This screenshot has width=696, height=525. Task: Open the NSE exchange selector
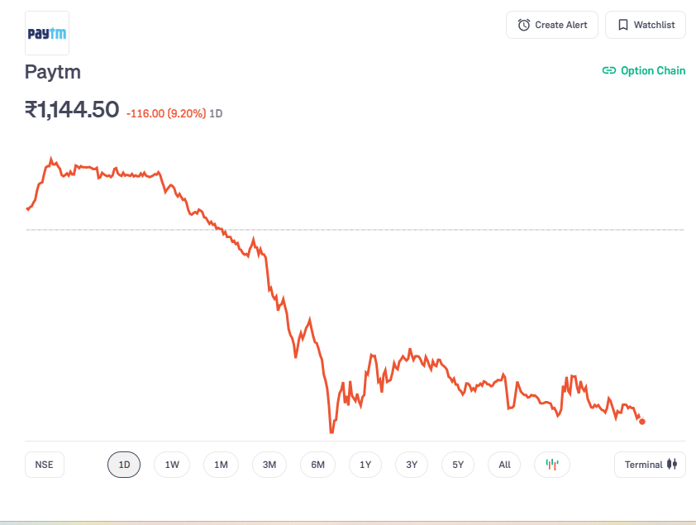pos(45,465)
